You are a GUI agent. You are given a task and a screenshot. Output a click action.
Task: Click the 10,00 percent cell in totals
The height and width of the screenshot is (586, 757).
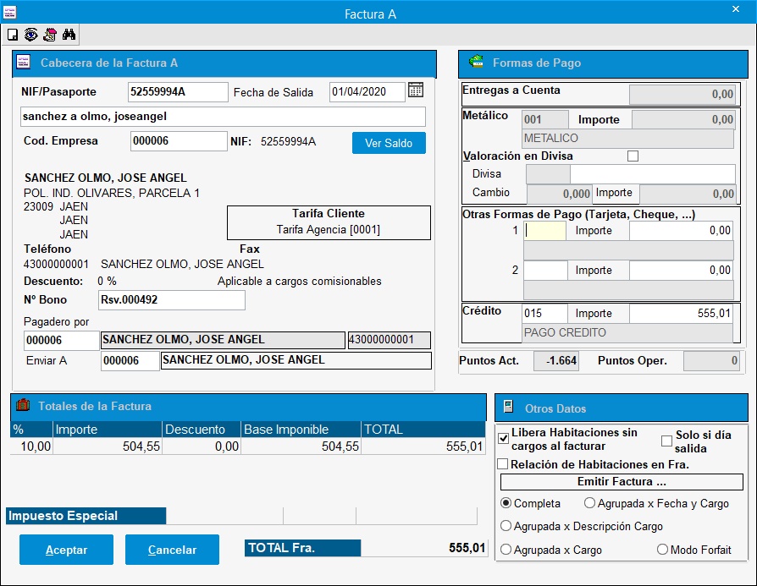tap(31, 446)
